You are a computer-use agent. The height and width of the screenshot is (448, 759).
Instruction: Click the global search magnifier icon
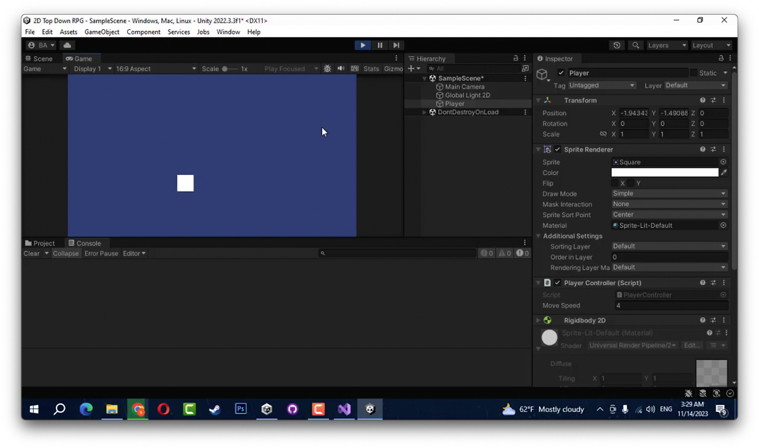(636, 45)
